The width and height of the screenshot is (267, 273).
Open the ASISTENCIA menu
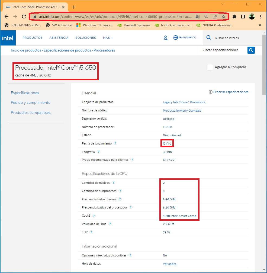(59, 38)
